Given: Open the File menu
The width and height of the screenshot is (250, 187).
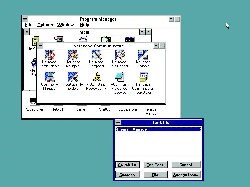Looking at the screenshot, I should click(x=29, y=25).
